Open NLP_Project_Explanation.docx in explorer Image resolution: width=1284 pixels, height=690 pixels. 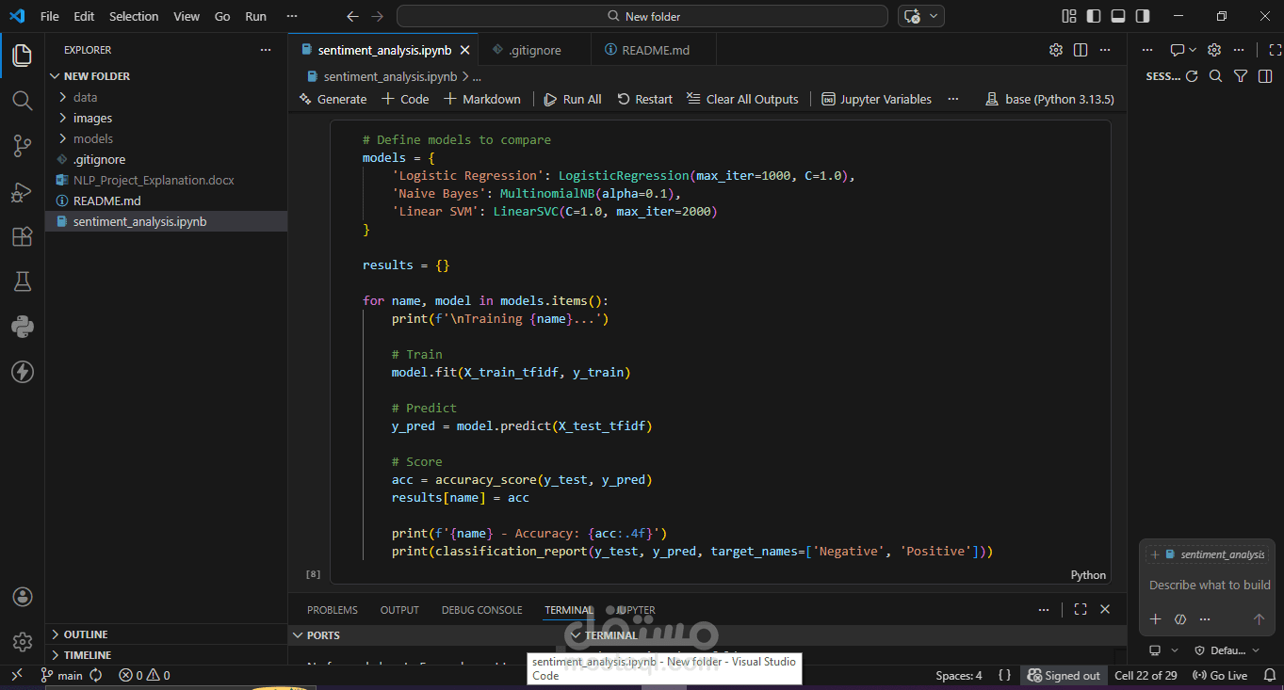168,180
